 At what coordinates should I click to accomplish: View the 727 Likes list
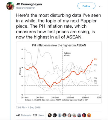tap(38, 115)
